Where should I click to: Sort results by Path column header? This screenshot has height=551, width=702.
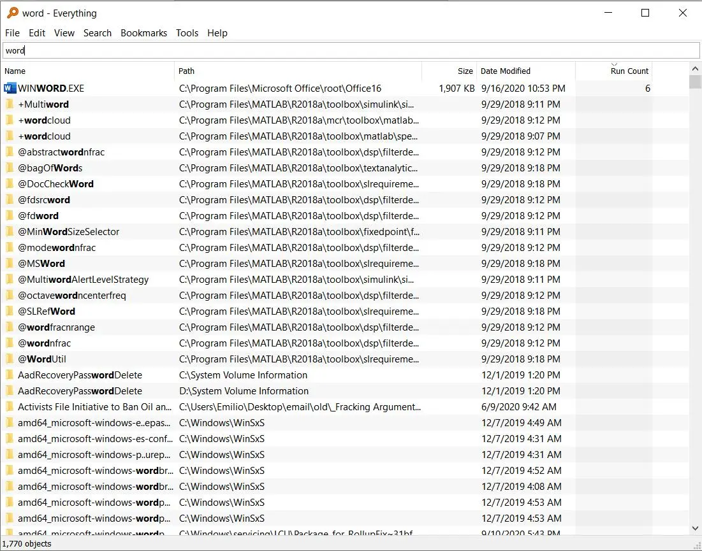coord(298,71)
